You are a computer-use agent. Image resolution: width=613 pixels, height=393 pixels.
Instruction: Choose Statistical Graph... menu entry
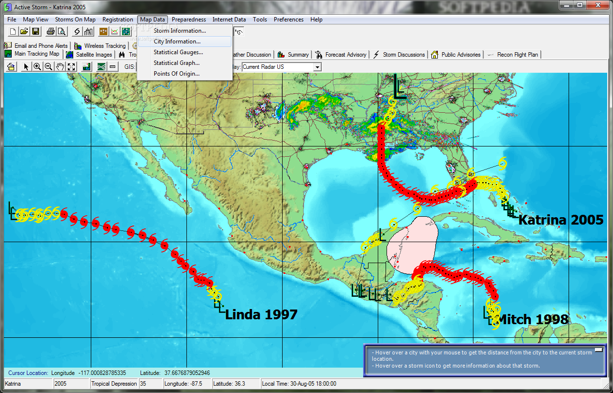coord(185,63)
